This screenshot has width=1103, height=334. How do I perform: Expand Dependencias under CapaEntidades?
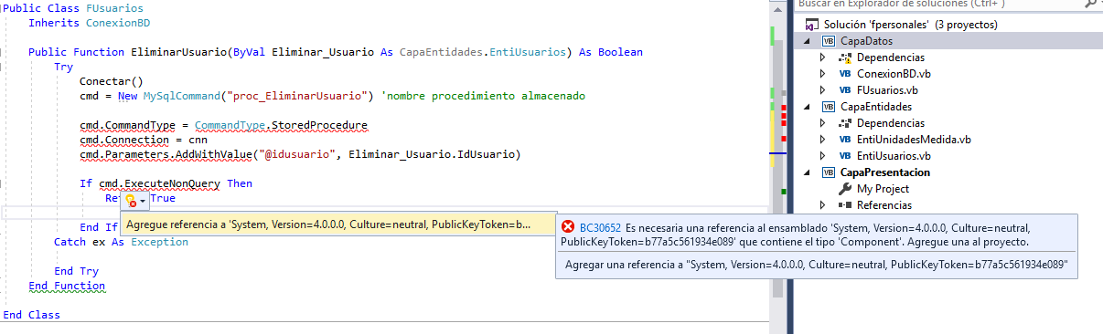tap(823, 123)
